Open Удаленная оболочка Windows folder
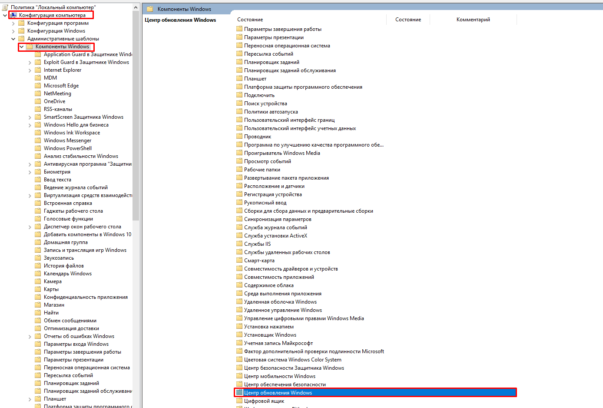The width and height of the screenshot is (603, 408). click(x=280, y=302)
